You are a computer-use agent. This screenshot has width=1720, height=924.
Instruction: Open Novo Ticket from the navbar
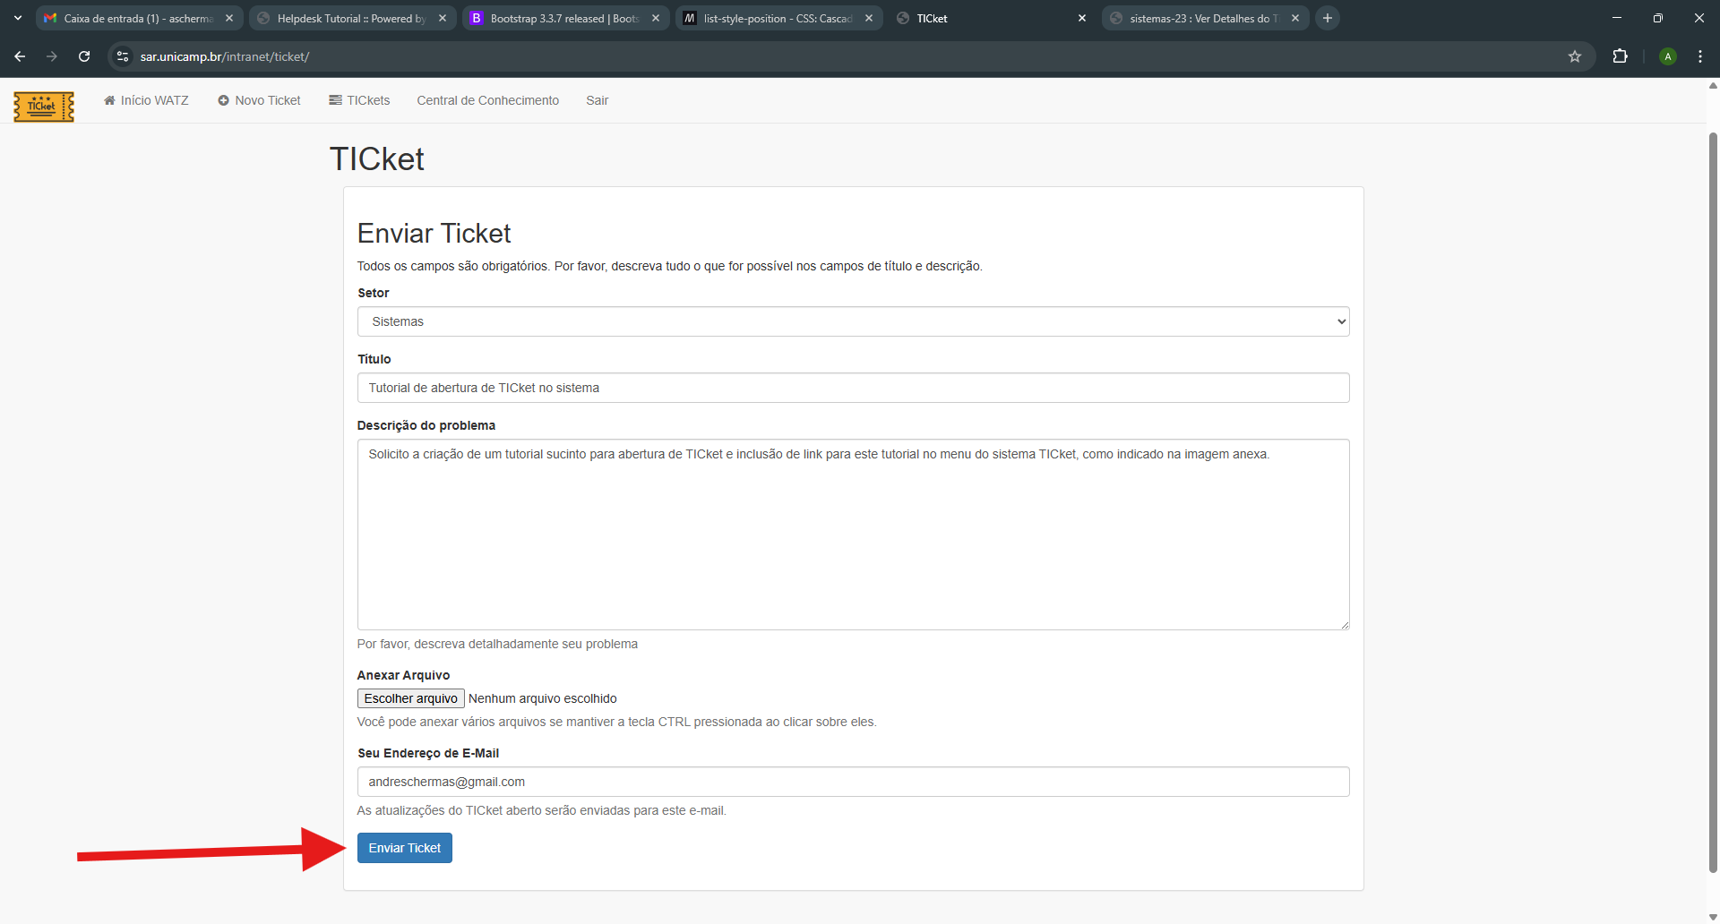point(259,100)
